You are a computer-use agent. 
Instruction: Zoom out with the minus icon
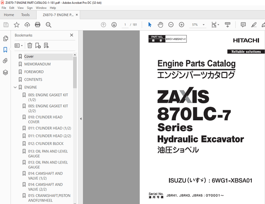point(171,25)
